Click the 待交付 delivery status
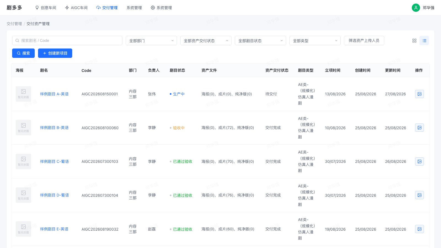This screenshot has width=441, height=248. click(x=271, y=94)
